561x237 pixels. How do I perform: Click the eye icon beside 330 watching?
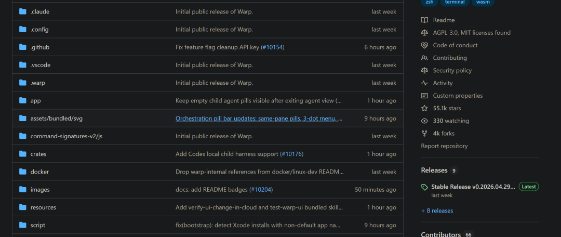click(x=424, y=121)
